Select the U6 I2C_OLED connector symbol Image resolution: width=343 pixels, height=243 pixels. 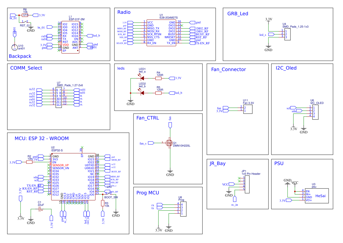coord(315,112)
